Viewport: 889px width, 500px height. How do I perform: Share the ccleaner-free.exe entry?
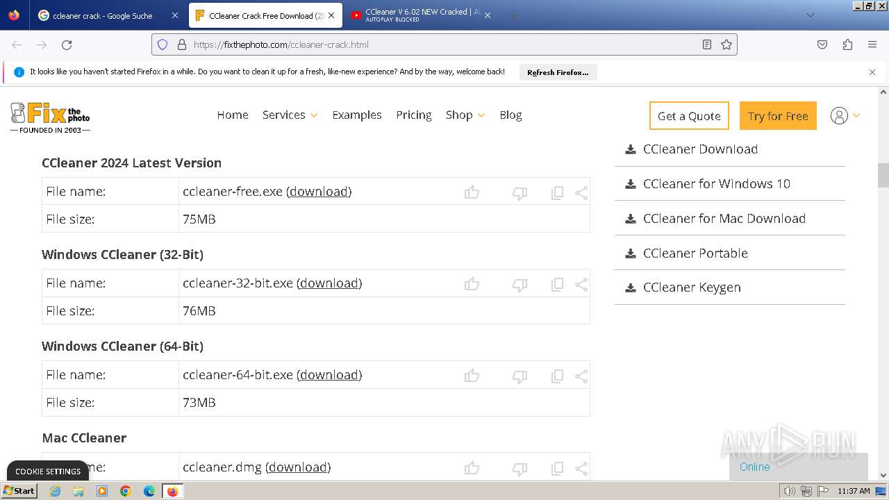coord(581,193)
